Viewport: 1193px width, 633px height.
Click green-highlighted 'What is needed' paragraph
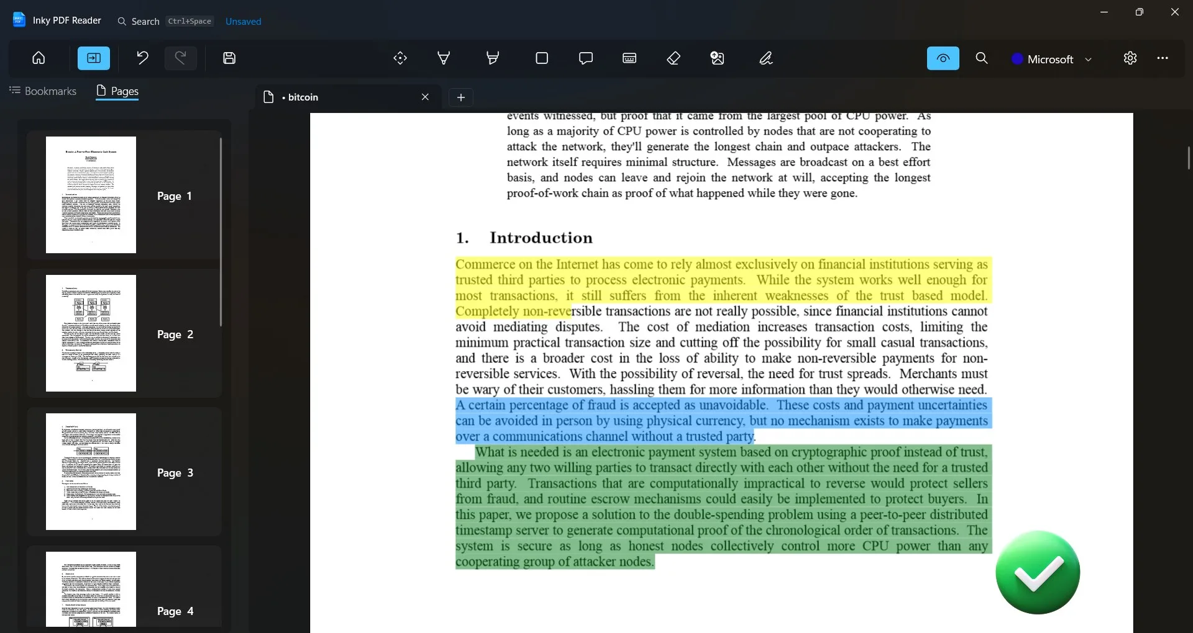point(723,506)
